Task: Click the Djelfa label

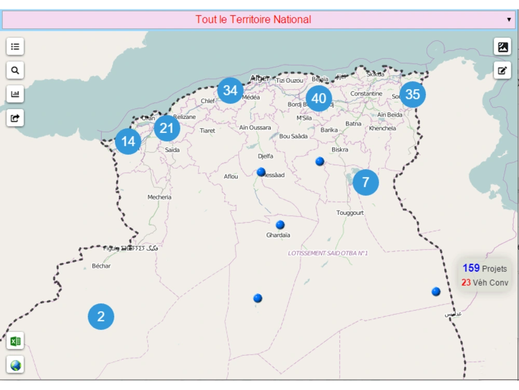Action: [x=265, y=156]
